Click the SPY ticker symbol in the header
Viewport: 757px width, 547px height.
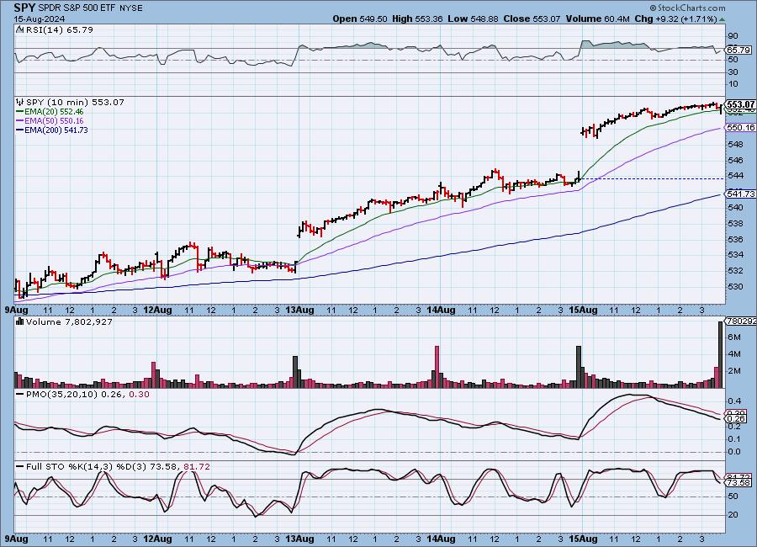24,8
